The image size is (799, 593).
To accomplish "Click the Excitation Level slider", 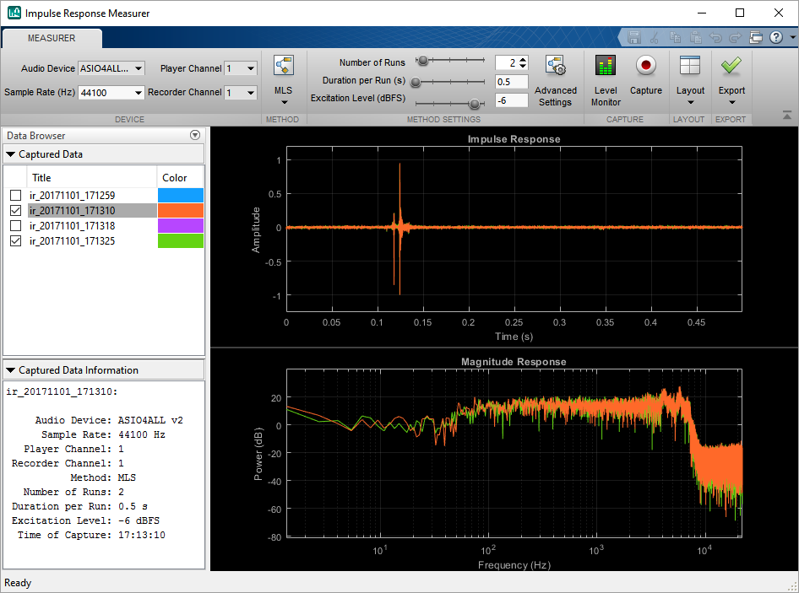I will pyautogui.click(x=475, y=104).
